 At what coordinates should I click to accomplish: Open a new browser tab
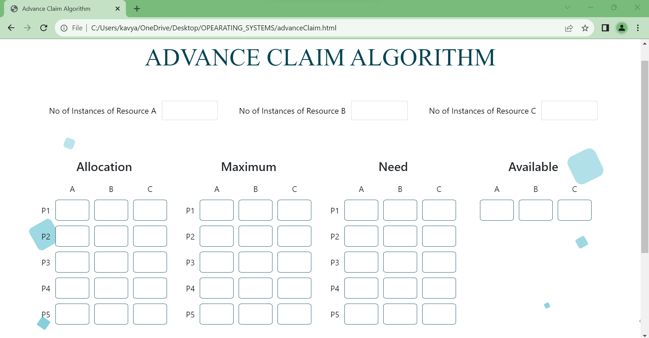click(137, 8)
